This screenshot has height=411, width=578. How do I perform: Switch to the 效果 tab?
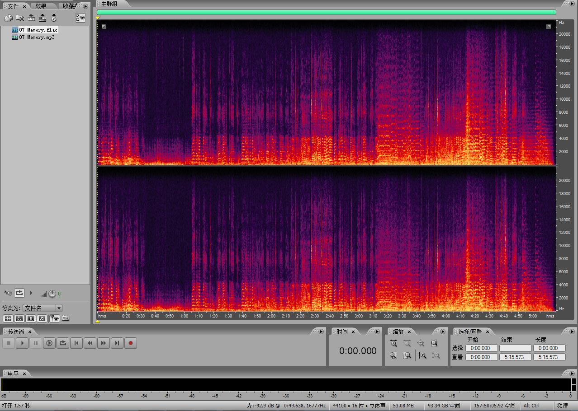pyautogui.click(x=41, y=6)
